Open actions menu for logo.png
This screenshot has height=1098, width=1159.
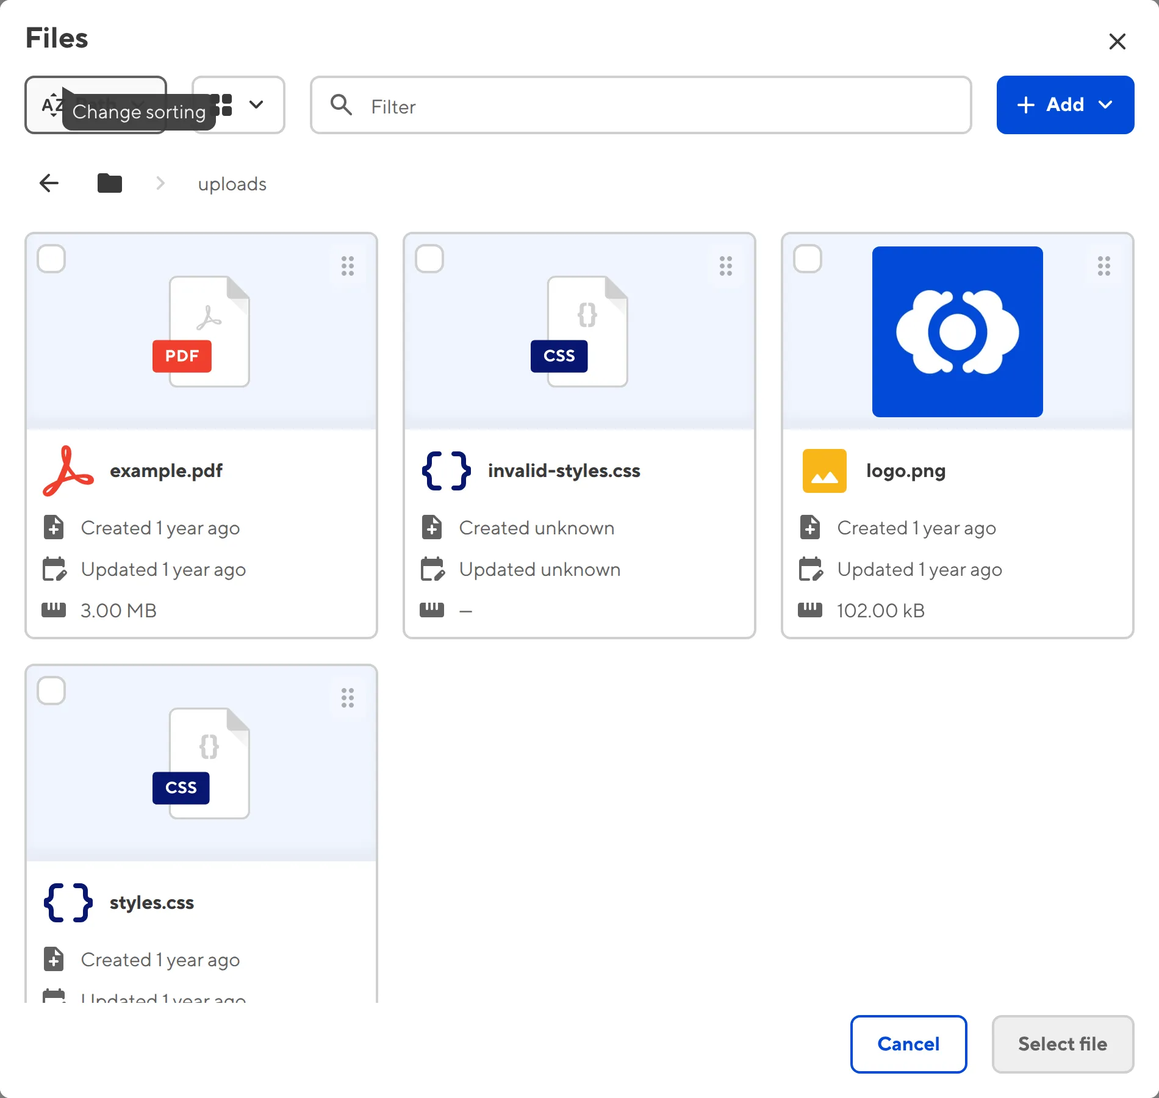pos(1104,266)
